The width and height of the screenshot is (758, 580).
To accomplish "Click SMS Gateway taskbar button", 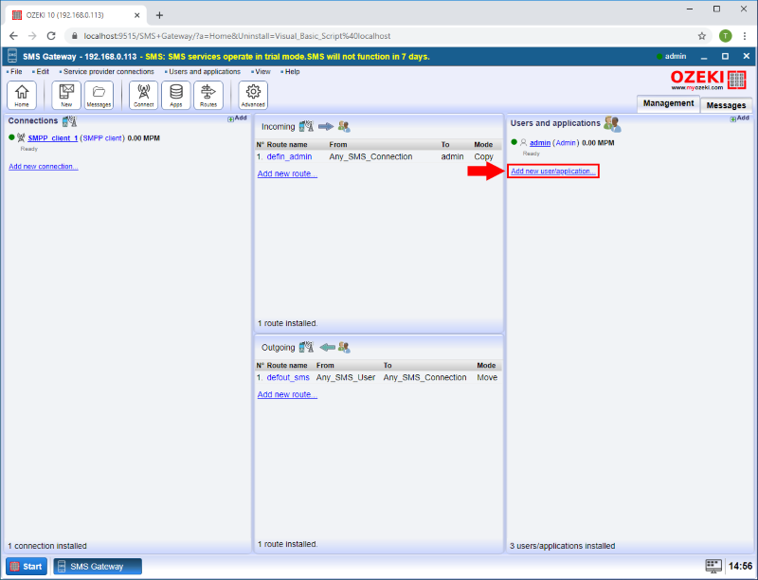I will [x=98, y=567].
